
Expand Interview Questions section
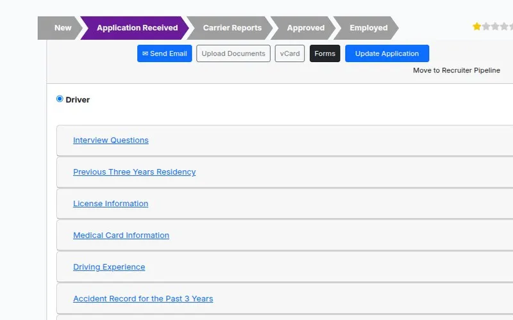coord(111,140)
